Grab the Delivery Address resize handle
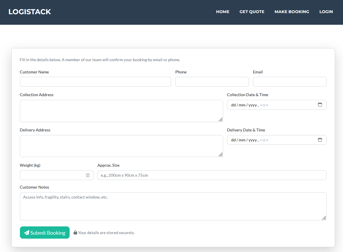The width and height of the screenshot is (343, 252). coord(221,154)
